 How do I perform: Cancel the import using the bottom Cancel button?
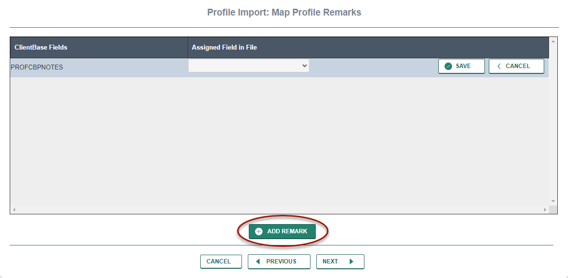coord(221,261)
